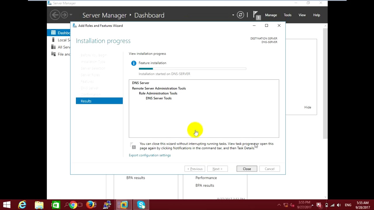Click the VMware taskbar icon
Image resolution: width=374 pixels, height=210 pixels.
tap(124, 205)
